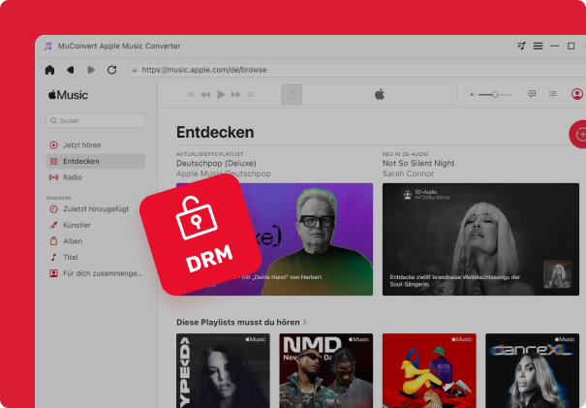This screenshot has width=586, height=408.
Task: Skip to previous track
Action: tap(205, 95)
